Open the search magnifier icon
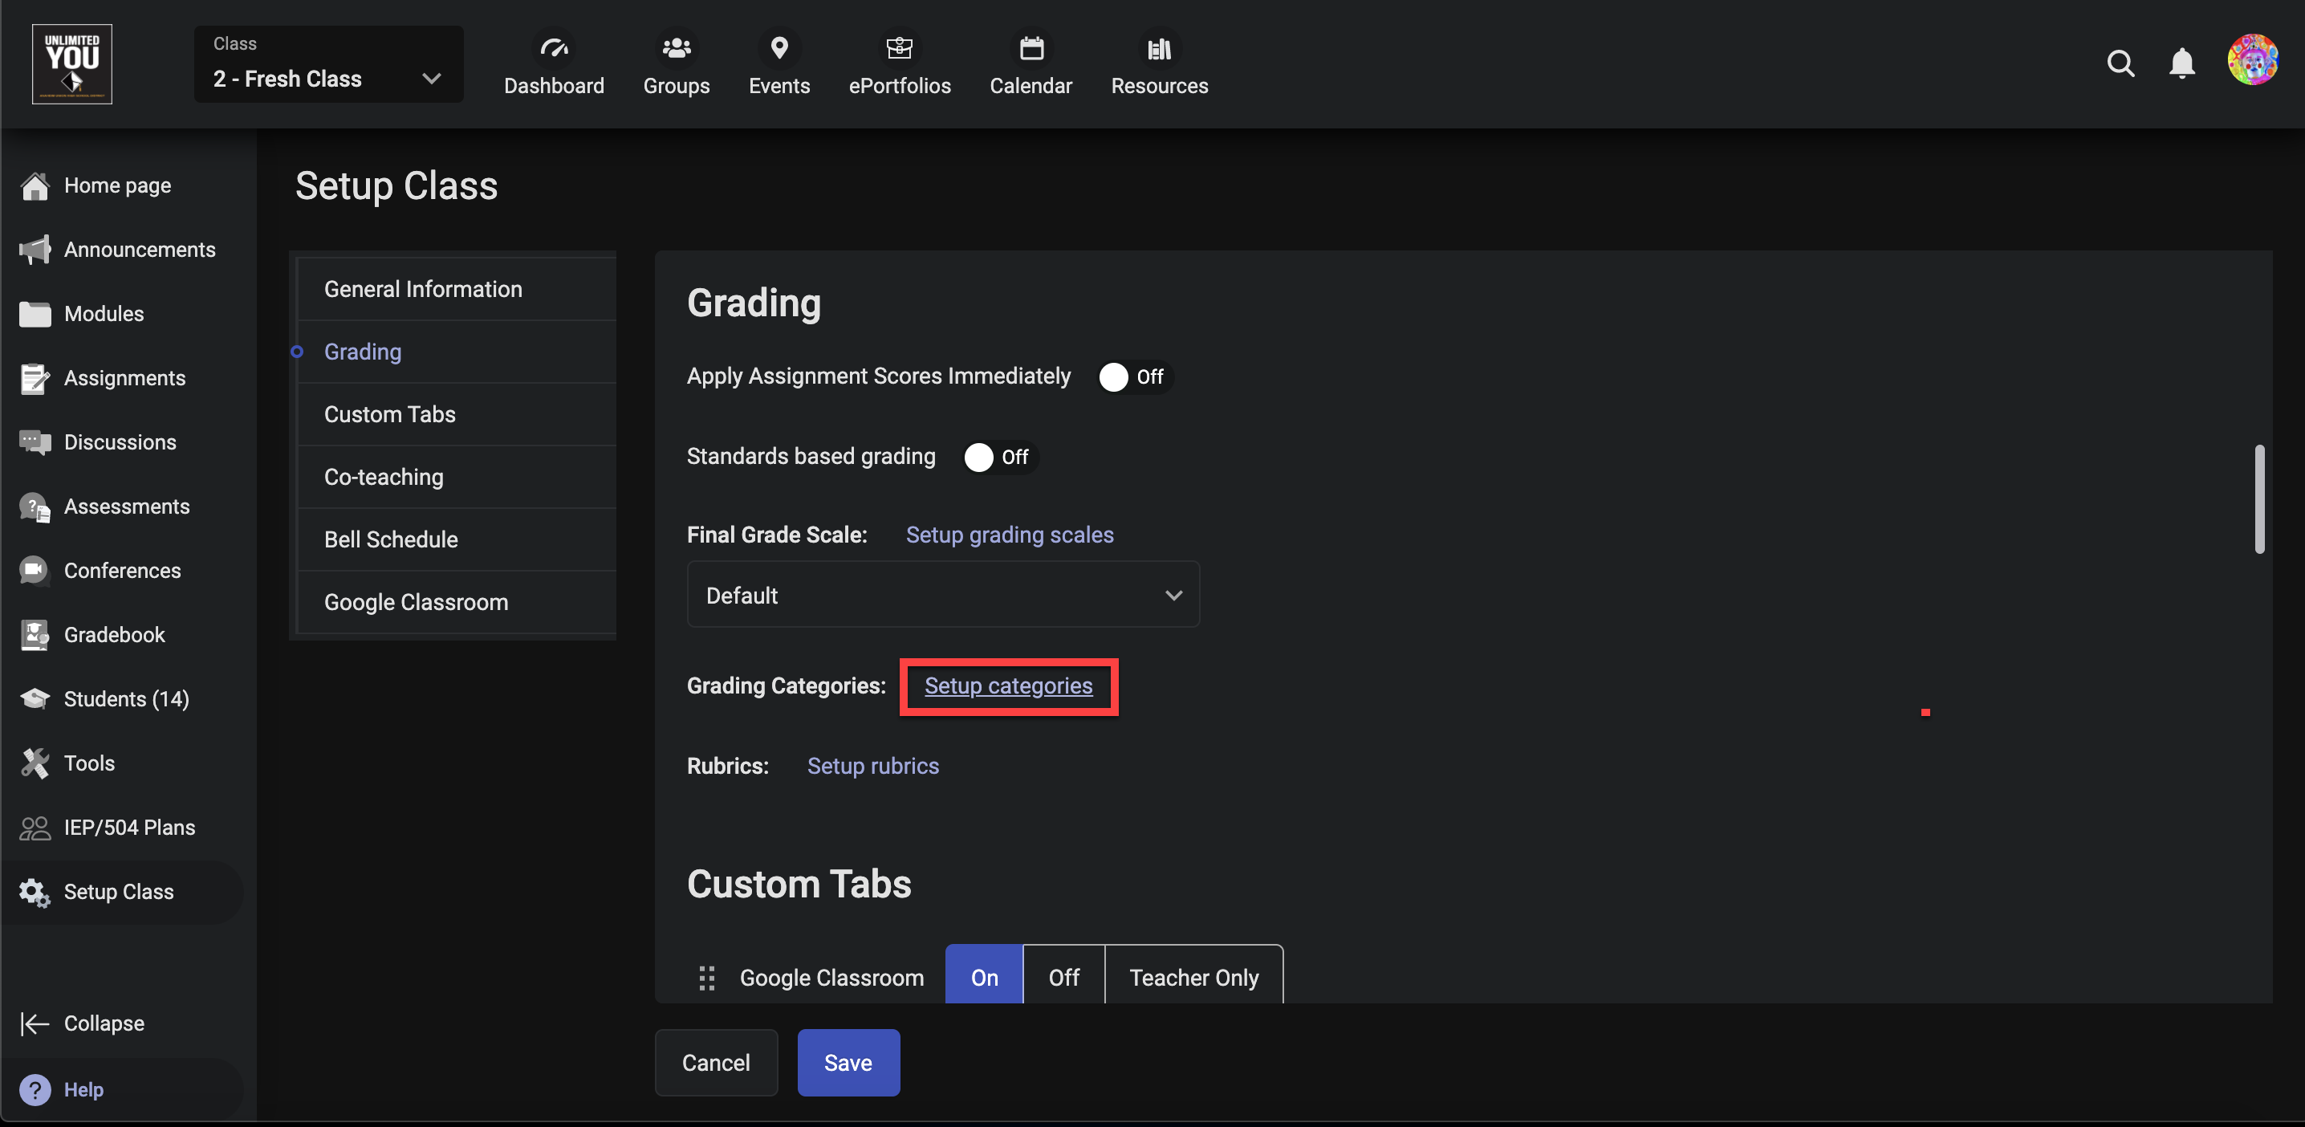The width and height of the screenshot is (2305, 1127). point(2120,63)
